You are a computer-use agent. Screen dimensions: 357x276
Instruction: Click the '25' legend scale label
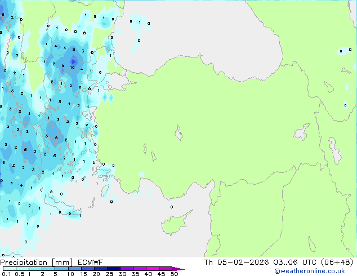(109, 274)
